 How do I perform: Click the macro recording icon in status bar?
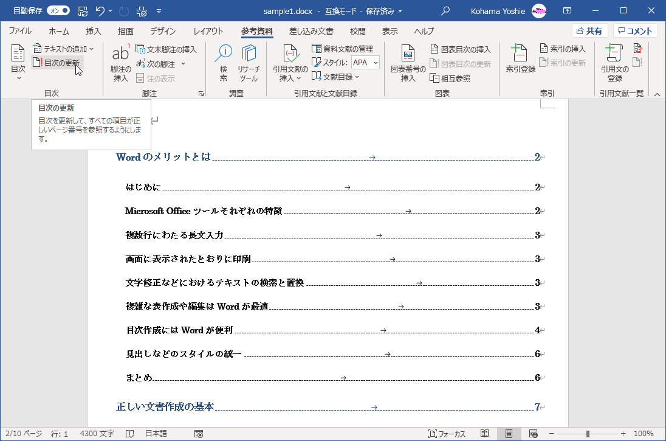198,434
